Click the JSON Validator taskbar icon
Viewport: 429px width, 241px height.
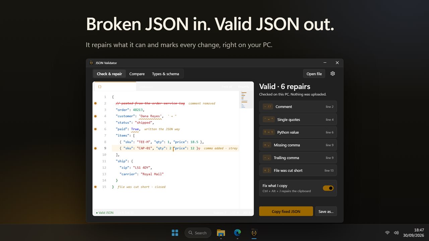point(254,233)
